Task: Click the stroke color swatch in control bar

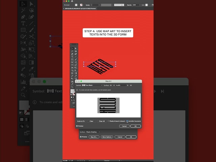Action: (x=81, y=5)
